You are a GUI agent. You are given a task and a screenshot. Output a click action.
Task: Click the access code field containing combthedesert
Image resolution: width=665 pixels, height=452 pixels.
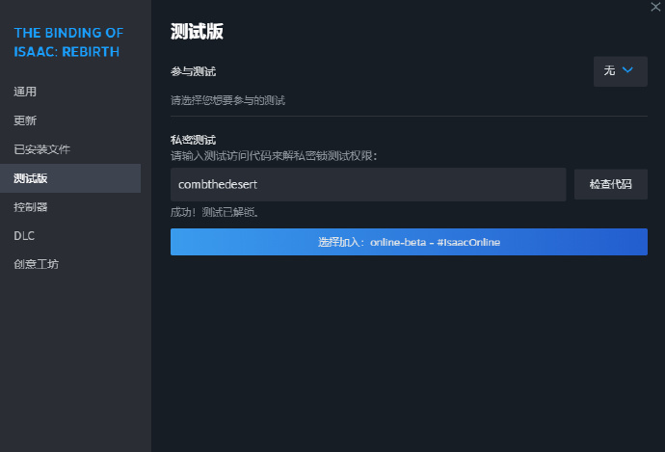coord(367,184)
